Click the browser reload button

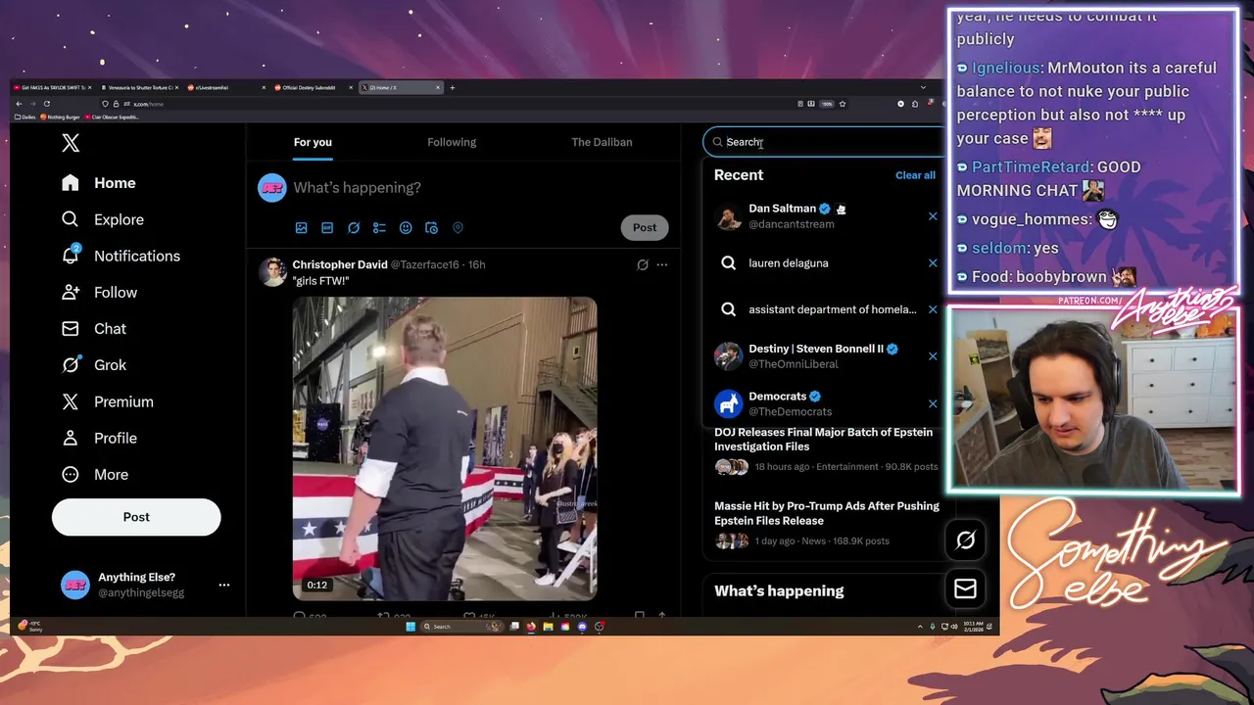tap(46, 104)
